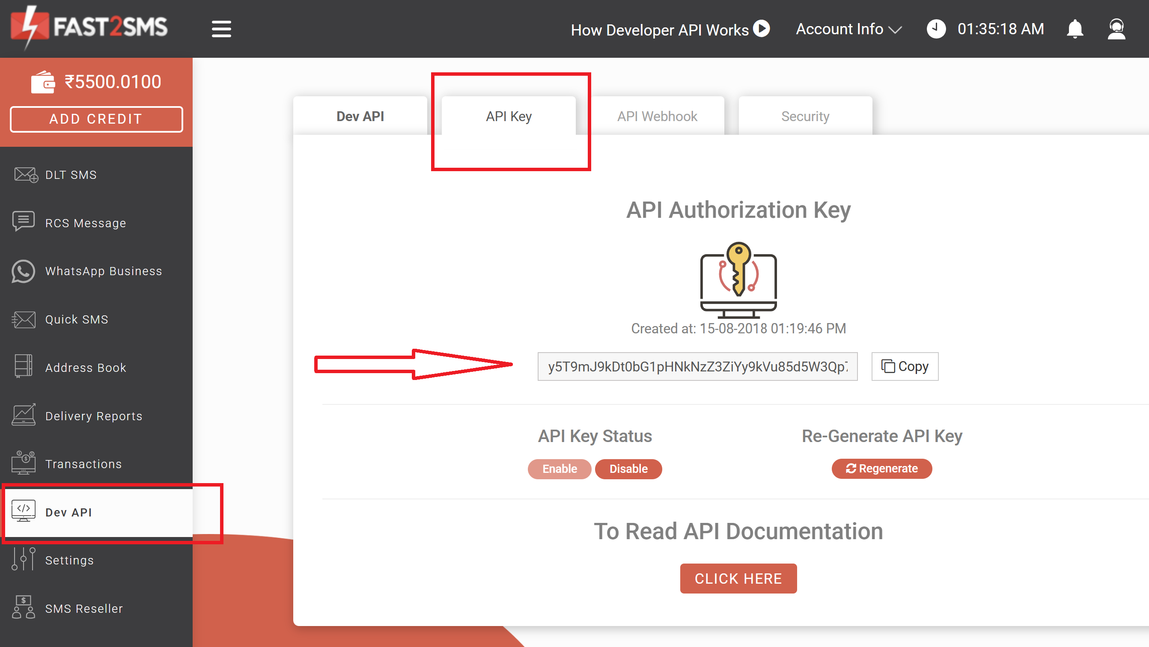Image resolution: width=1149 pixels, height=647 pixels.
Task: Open the Settings section in sidebar
Action: [69, 560]
